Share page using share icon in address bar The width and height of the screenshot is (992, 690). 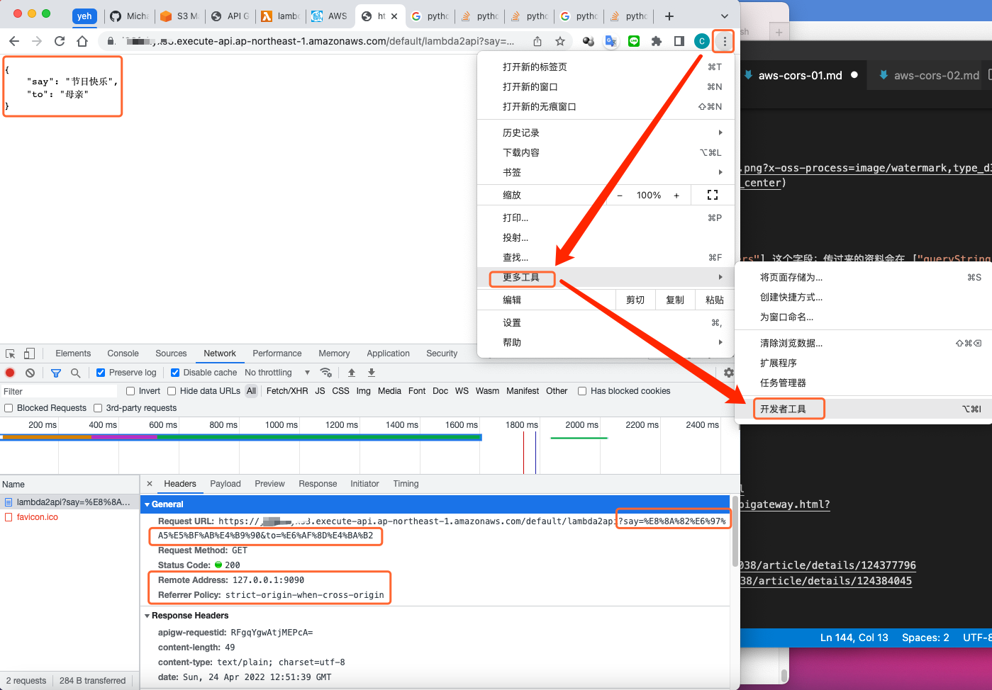coord(537,41)
